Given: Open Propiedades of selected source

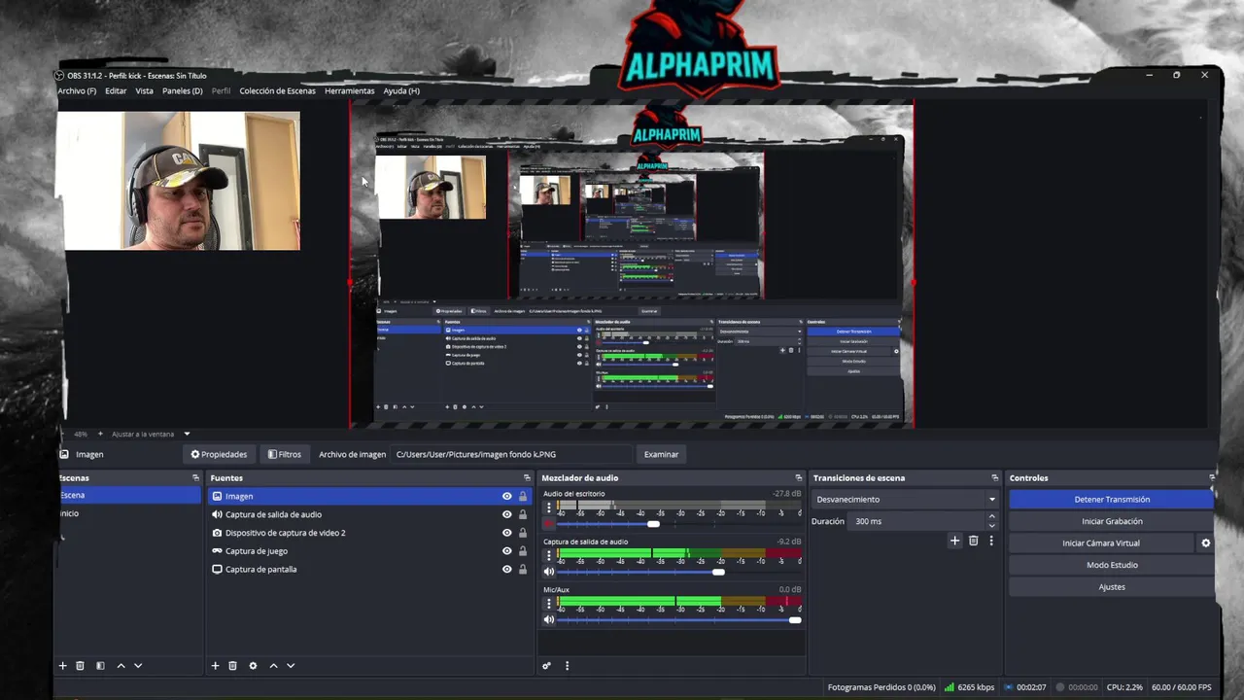Looking at the screenshot, I should pos(219,454).
